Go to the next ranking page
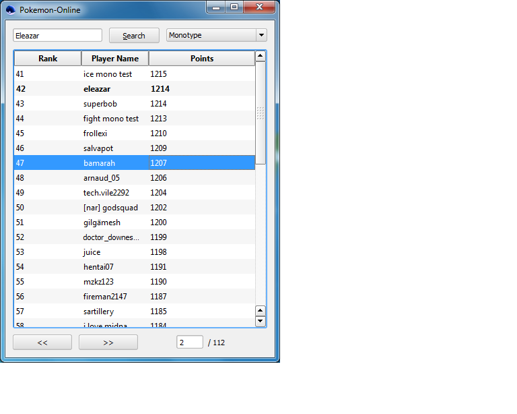The height and width of the screenshot is (414, 517). click(x=108, y=343)
